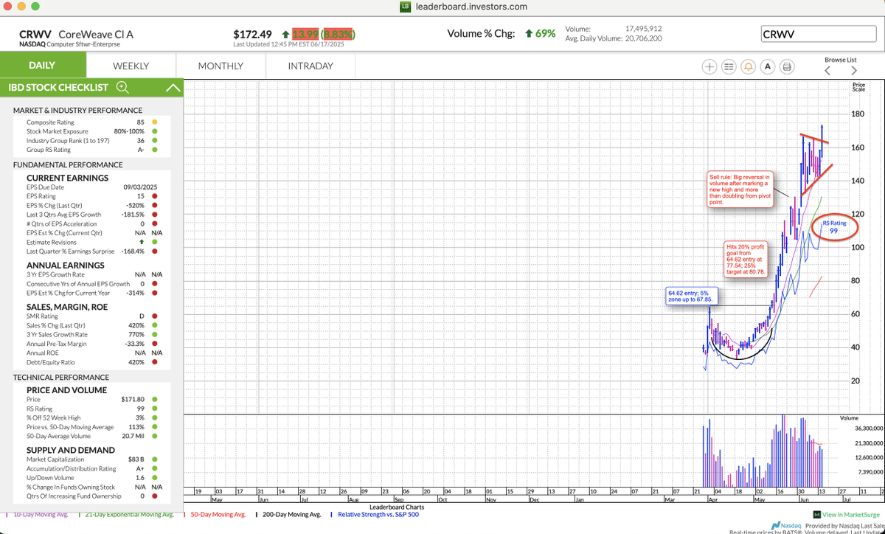885x534 pixels.
Task: Click the Market Capitalization $83 B value
Action: coord(135,459)
